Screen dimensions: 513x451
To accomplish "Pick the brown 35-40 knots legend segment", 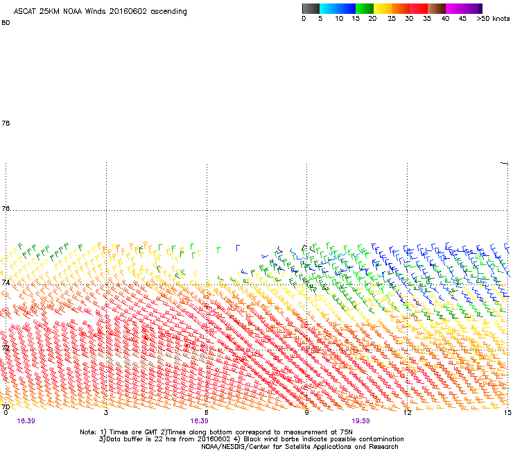I will (x=437, y=8).
